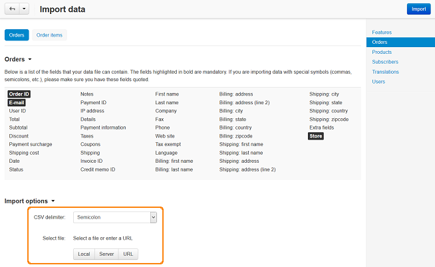
Task: Open Features in the sidebar
Action: (382, 33)
